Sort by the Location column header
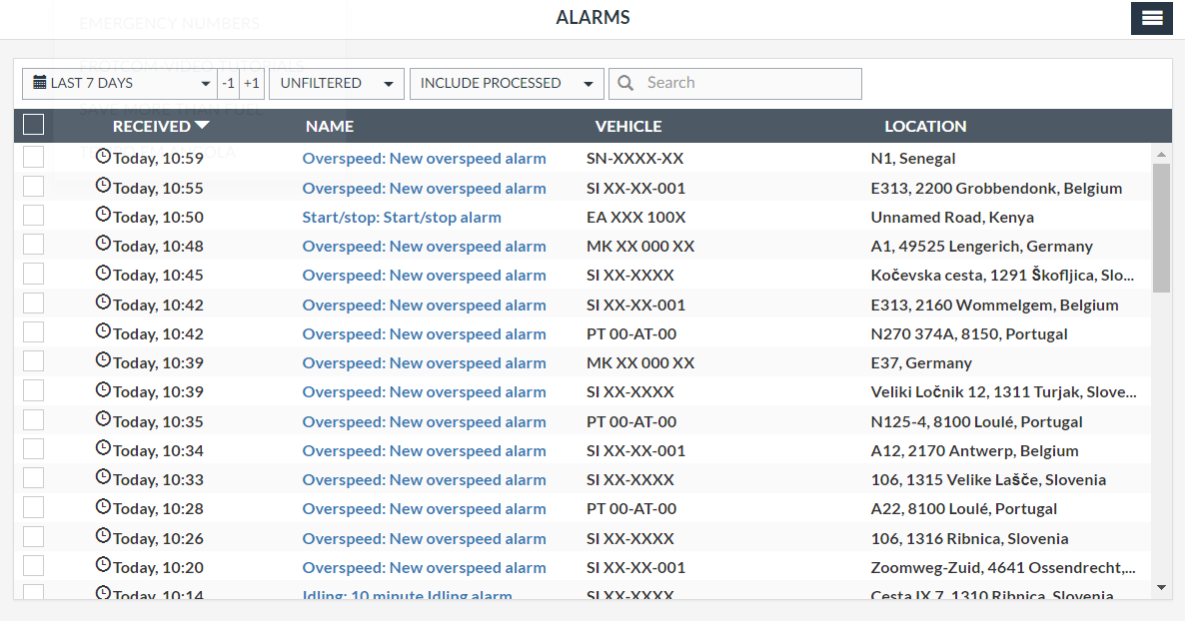The height and width of the screenshot is (621, 1185). tap(925, 126)
